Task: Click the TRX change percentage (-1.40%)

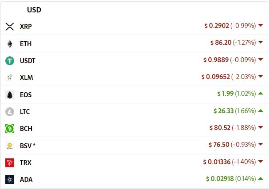Action: click(244, 161)
